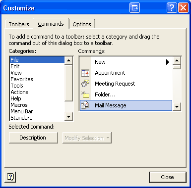Click the Mail Message envelope icon
191x188 pixels.
click(85, 105)
